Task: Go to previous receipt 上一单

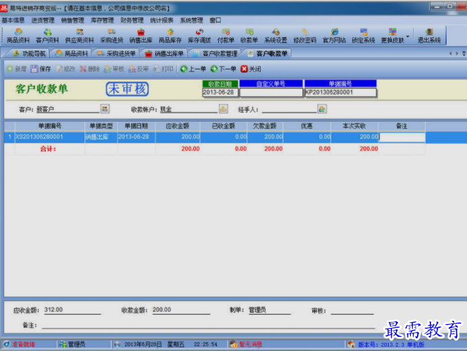Action: click(193, 69)
